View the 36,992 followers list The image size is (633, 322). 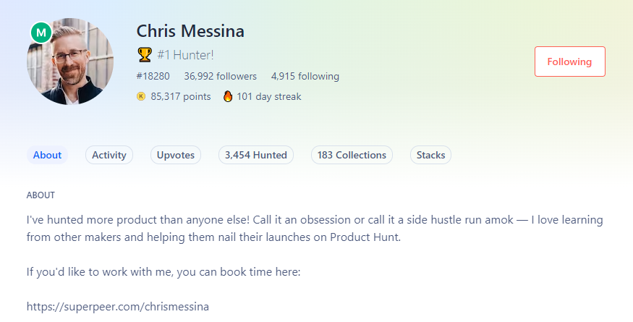pyautogui.click(x=220, y=76)
